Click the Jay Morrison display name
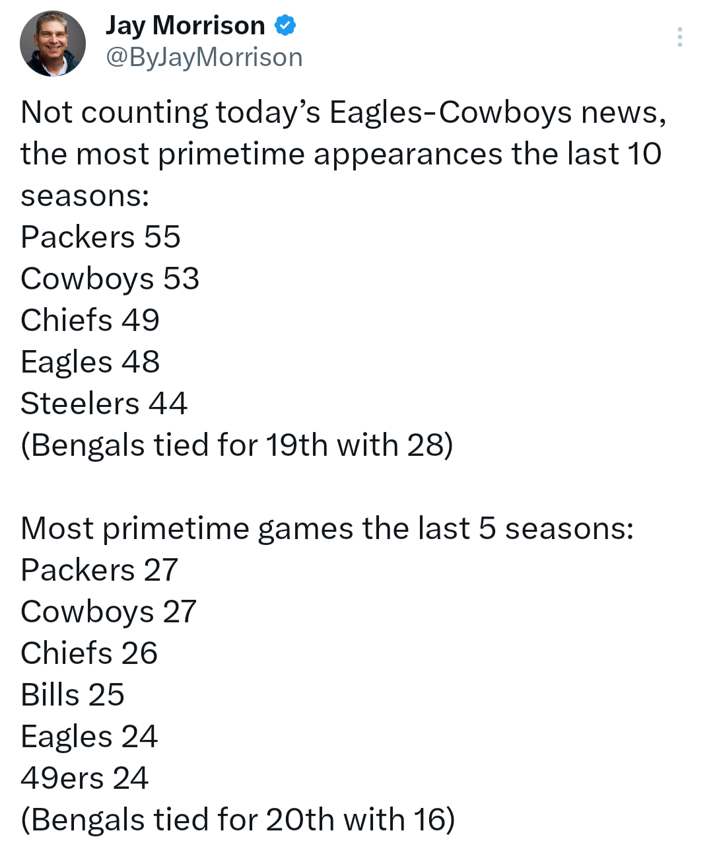The image size is (713, 843). click(185, 26)
